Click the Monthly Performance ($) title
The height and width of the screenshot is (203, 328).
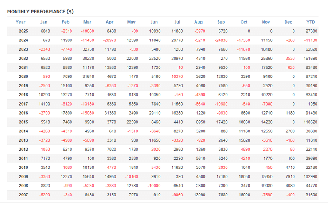[x=40, y=12]
